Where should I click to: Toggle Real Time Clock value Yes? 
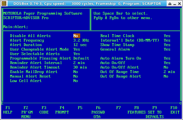(x=167, y=36)
